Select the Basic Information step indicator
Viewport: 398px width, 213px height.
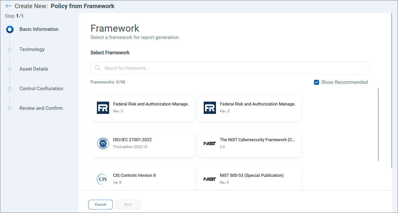(x=10, y=30)
